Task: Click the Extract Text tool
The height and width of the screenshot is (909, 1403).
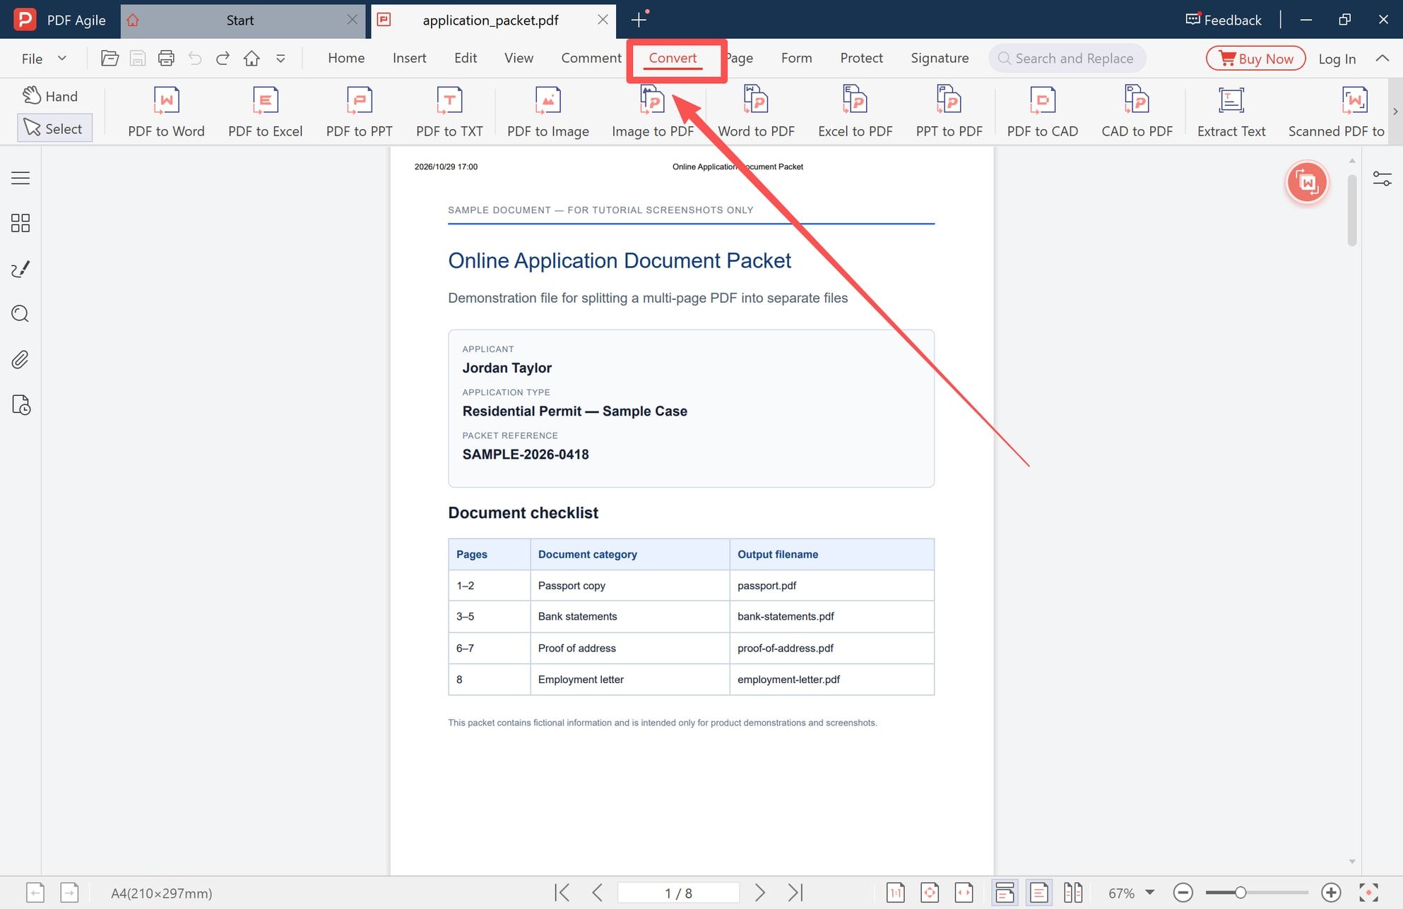Action: point(1231,112)
